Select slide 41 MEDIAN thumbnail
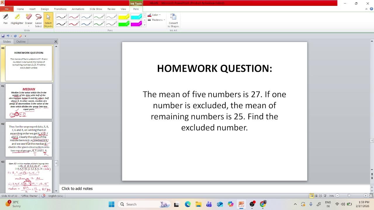The height and width of the screenshot is (210, 374). point(29,101)
